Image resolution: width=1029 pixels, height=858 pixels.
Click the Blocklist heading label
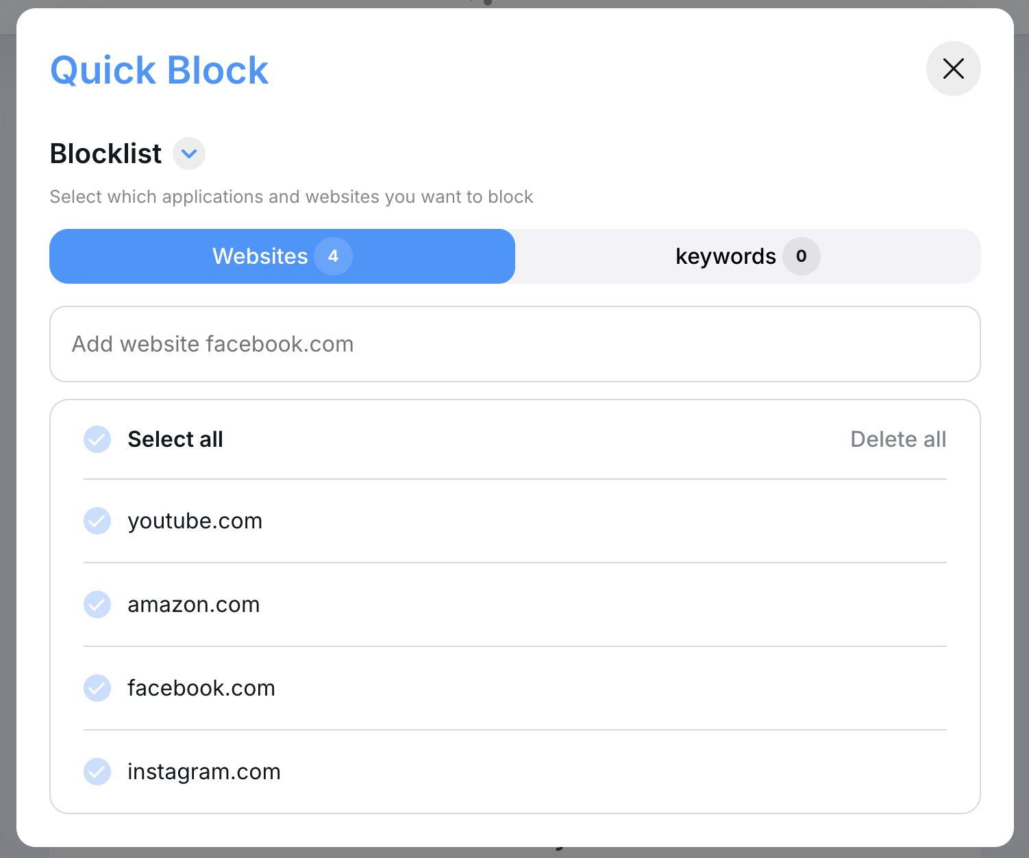pyautogui.click(x=106, y=154)
